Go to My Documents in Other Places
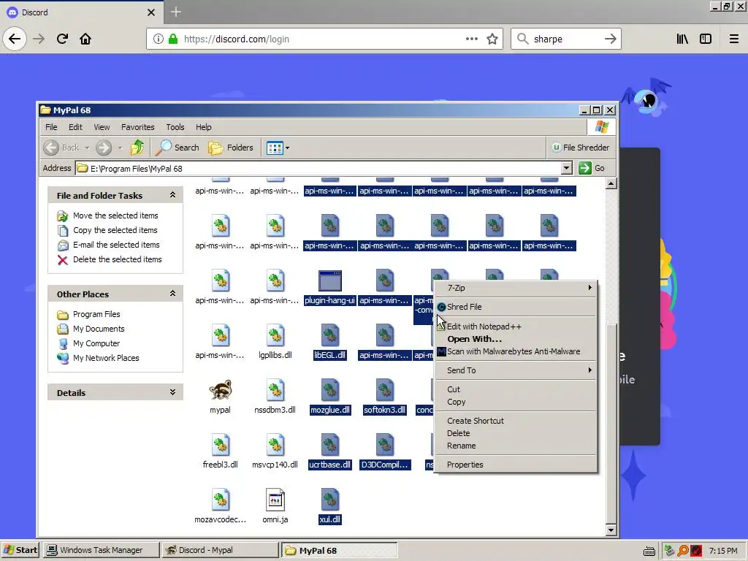The height and width of the screenshot is (561, 748). (x=99, y=329)
